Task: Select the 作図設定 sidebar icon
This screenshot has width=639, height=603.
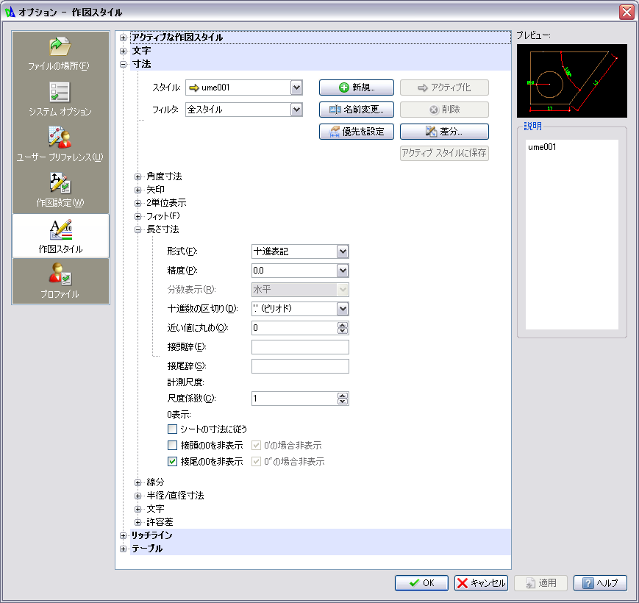Action: [x=60, y=190]
